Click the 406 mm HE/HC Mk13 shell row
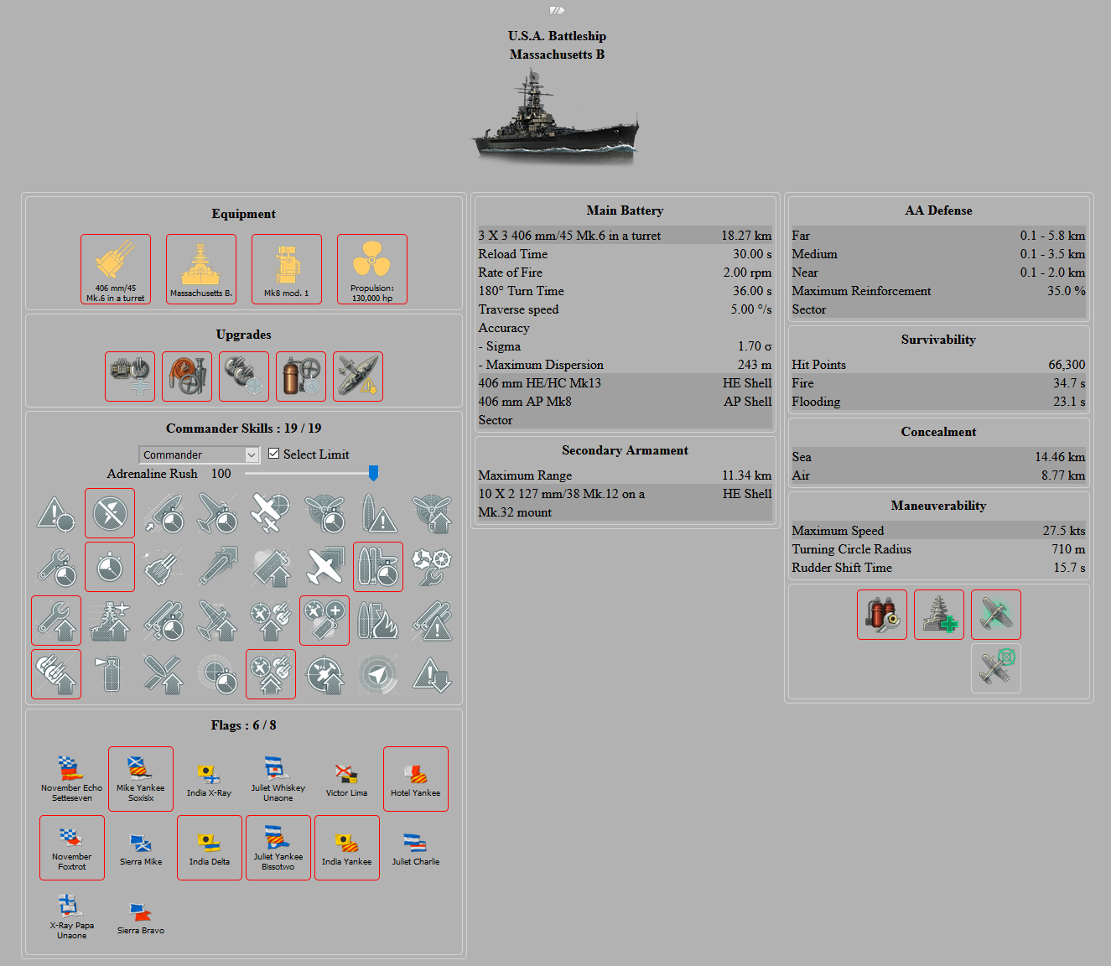1111x966 pixels. pyautogui.click(x=625, y=383)
